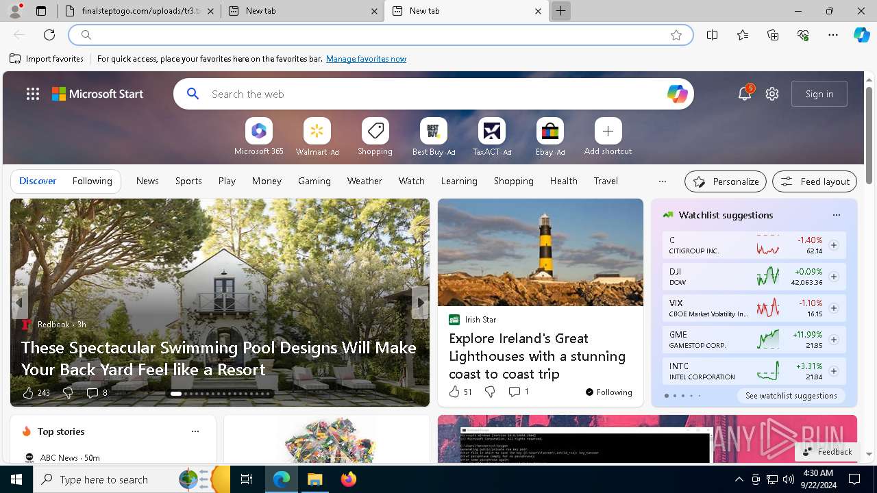Select first watchlist pagination dot
The image size is (877, 493).
pyautogui.click(x=667, y=396)
